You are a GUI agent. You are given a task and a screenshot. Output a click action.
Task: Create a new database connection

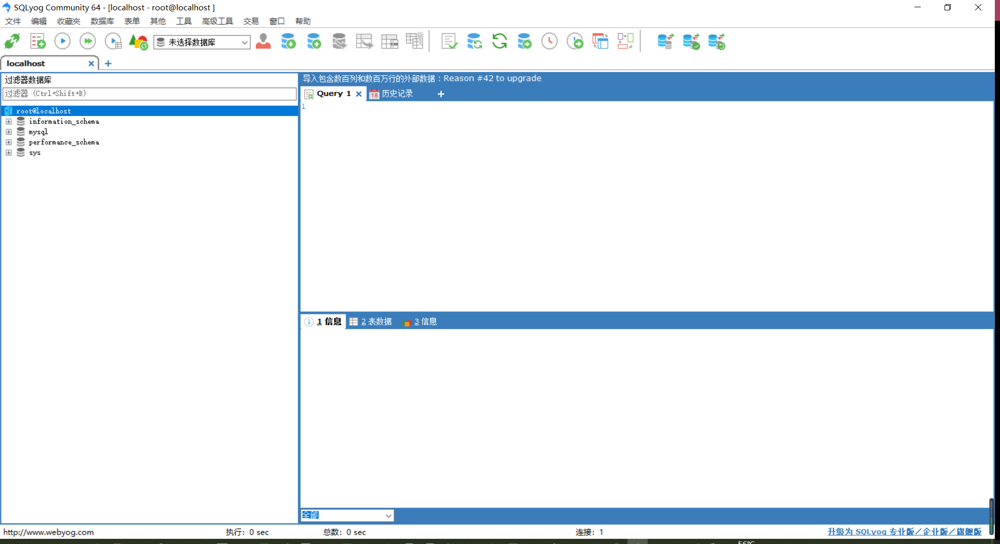[12, 41]
